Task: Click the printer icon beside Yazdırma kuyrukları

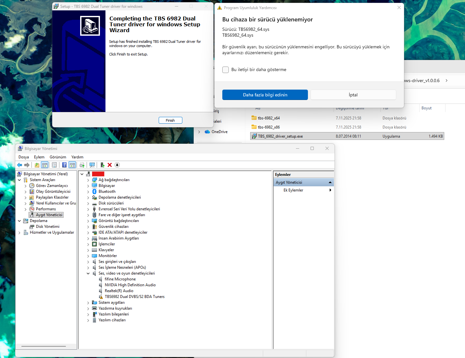Action: [x=94, y=308]
